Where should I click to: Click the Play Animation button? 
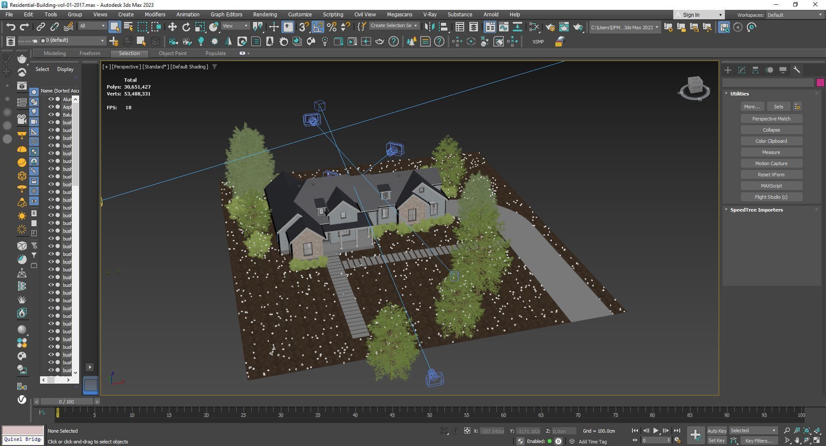pyautogui.click(x=656, y=431)
